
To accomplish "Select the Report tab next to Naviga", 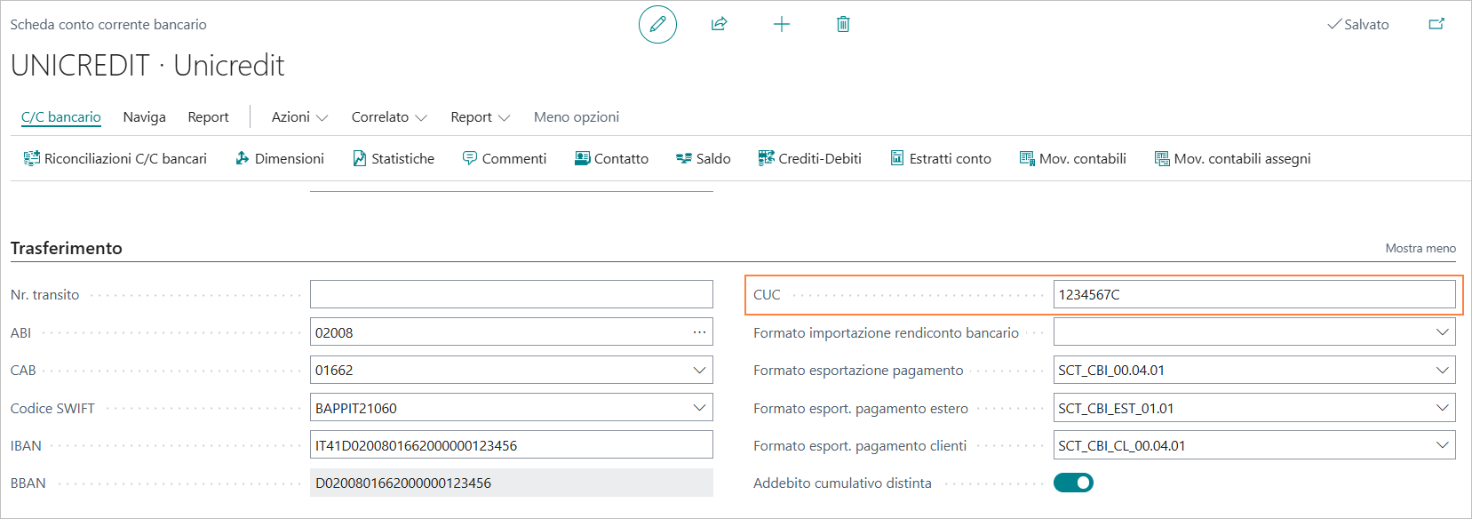I will tap(208, 117).
